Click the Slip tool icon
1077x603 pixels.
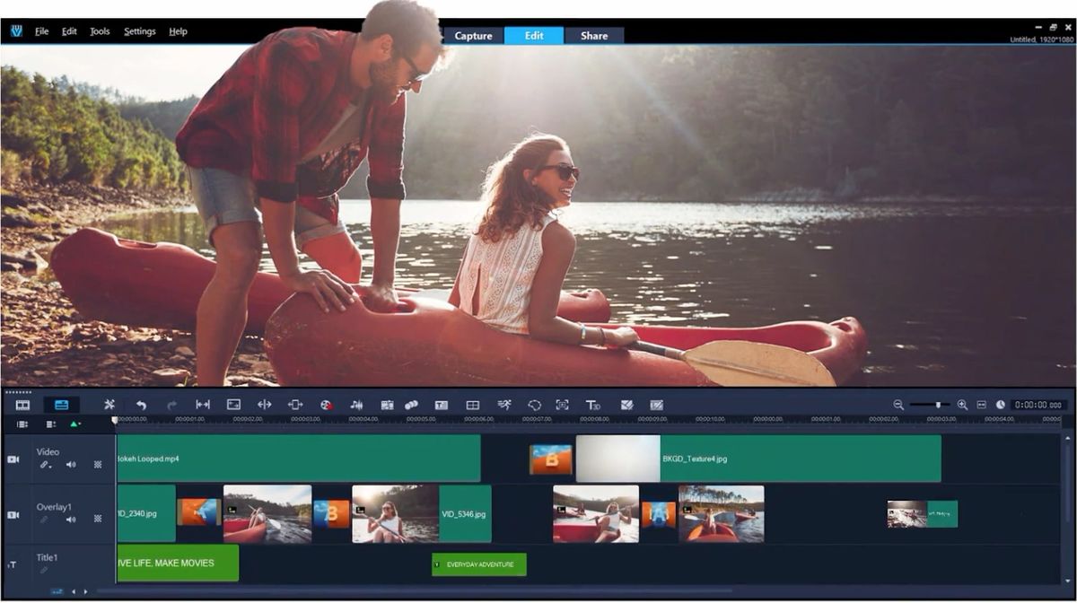pos(203,406)
